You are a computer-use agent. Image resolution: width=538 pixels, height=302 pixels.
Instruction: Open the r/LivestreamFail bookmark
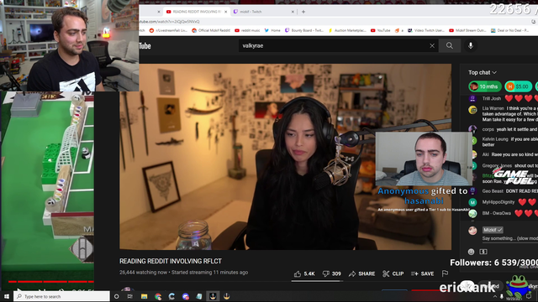[168, 30]
